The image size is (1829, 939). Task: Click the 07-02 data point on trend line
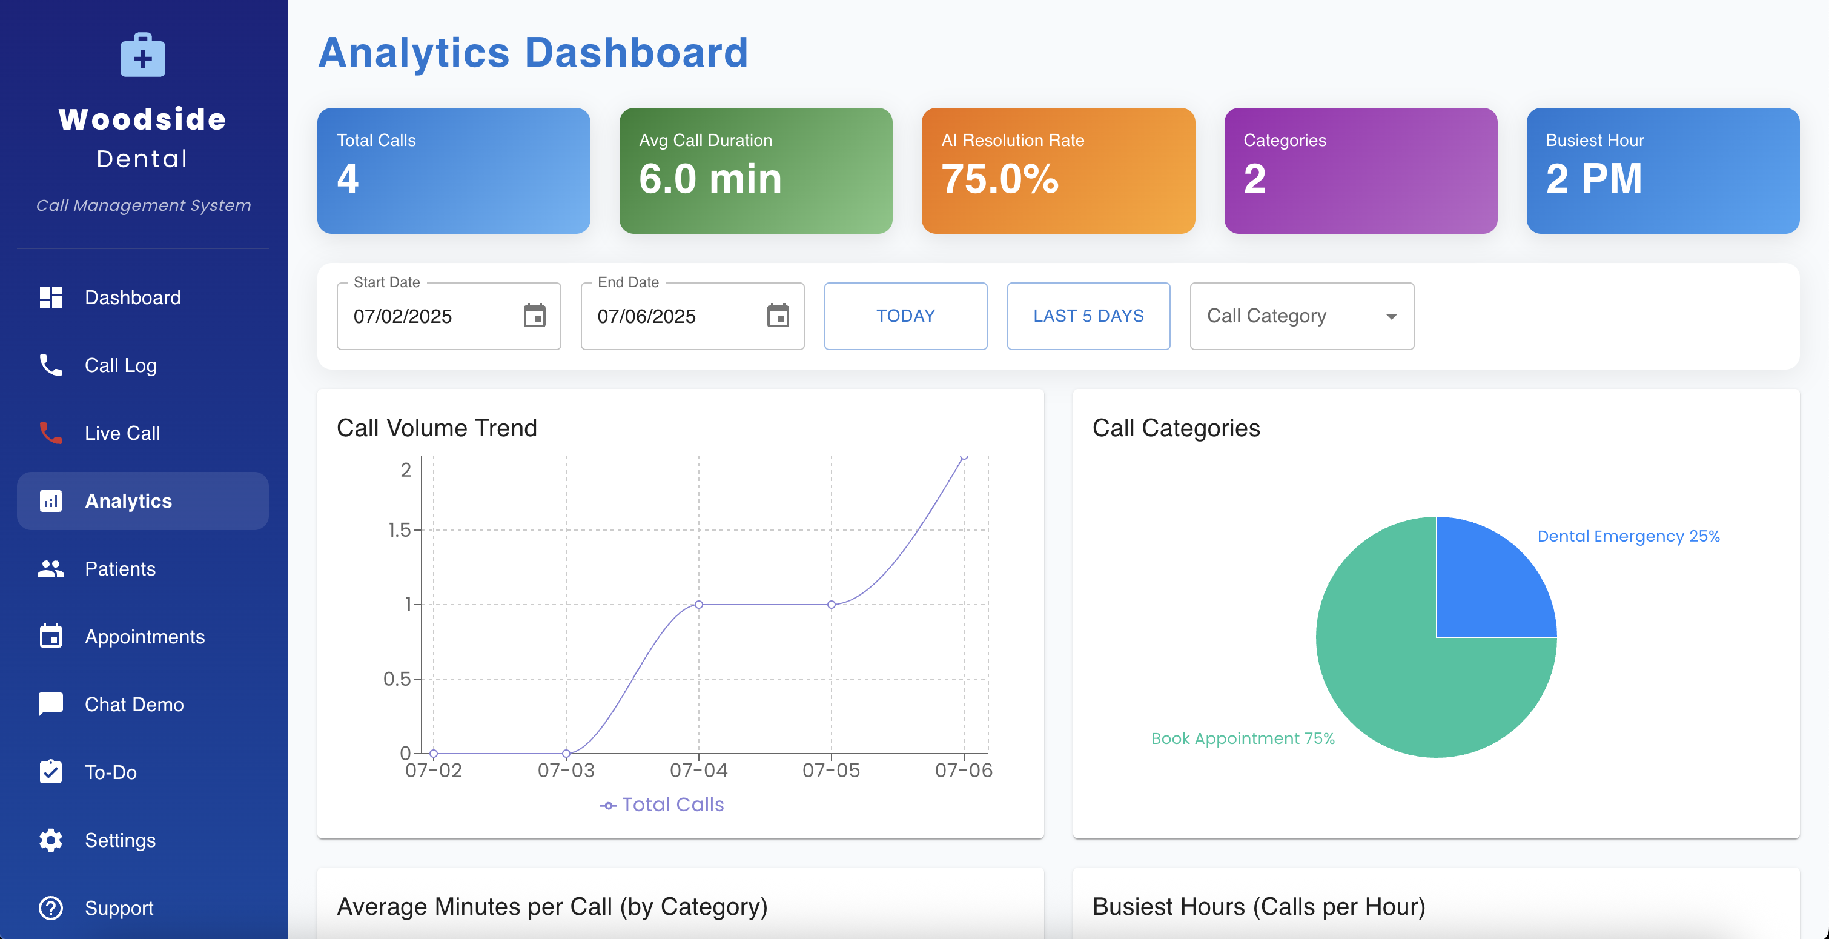point(434,754)
